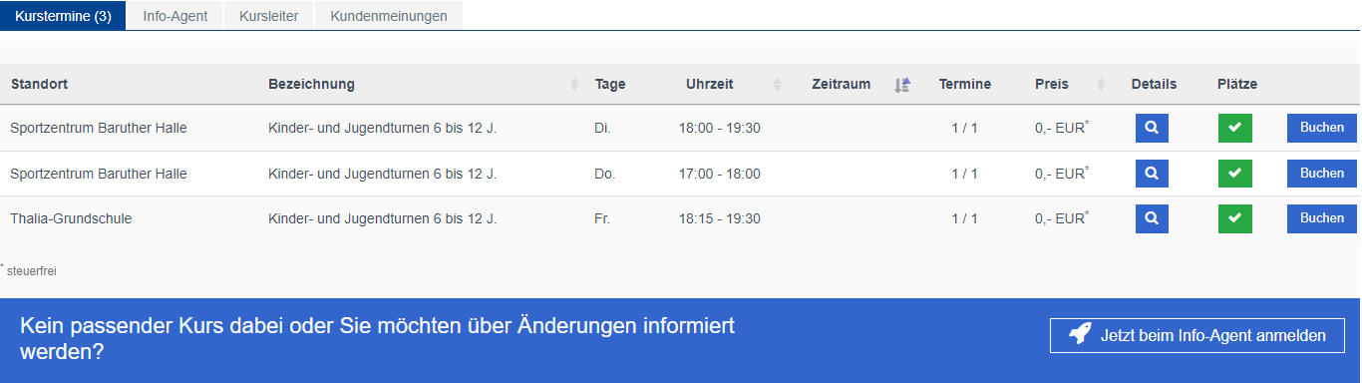Viewport: 1362px width, 383px height.
Task: Open the Kursleiter tab
Action: point(269,16)
